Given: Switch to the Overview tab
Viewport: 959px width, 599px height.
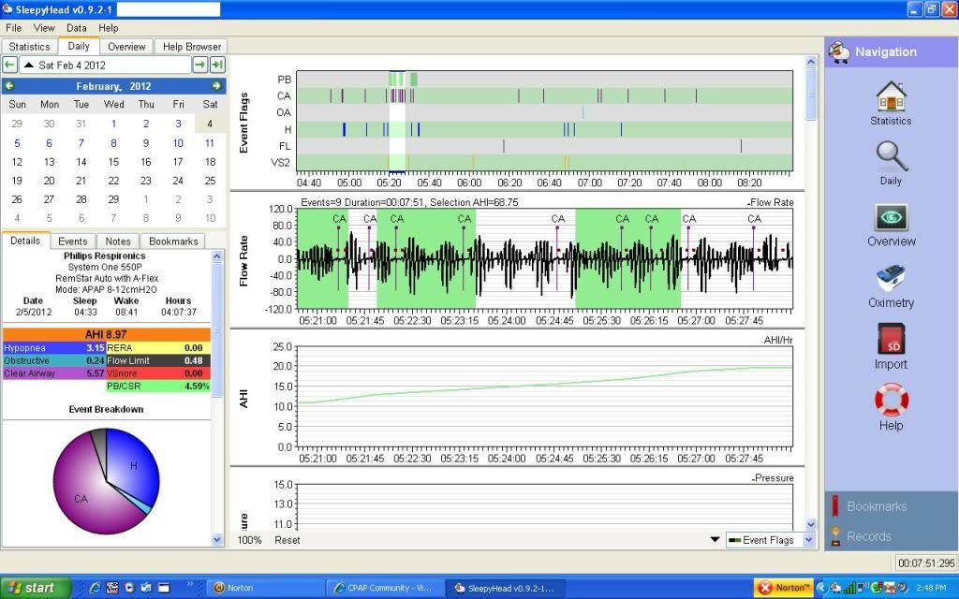Looking at the screenshot, I should (126, 47).
